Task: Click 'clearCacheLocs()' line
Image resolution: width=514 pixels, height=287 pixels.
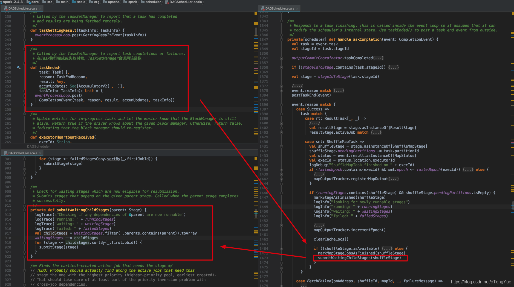Action: (331, 239)
